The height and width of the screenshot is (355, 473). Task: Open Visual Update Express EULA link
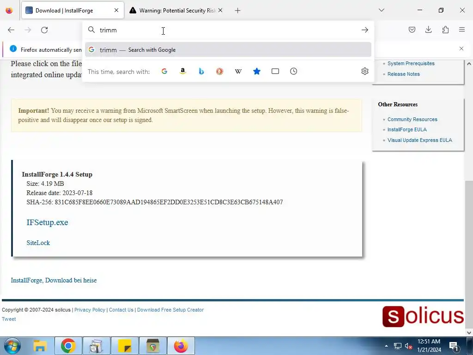click(419, 140)
